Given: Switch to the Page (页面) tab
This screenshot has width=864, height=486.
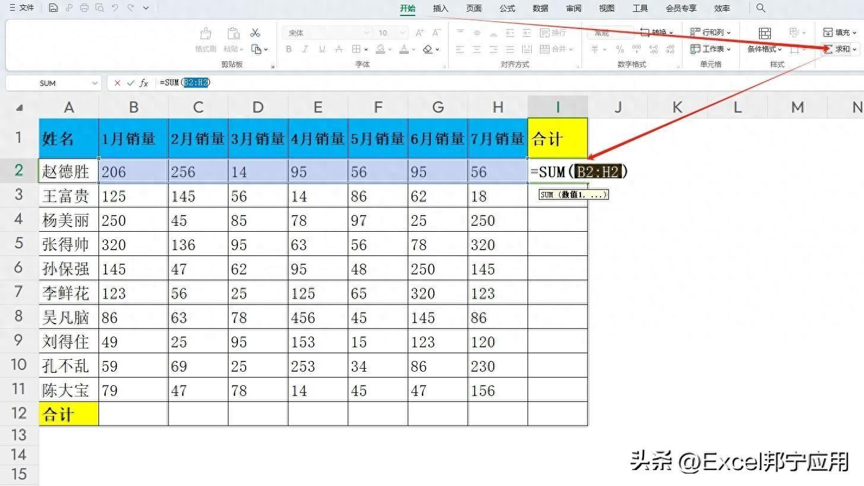Looking at the screenshot, I should point(474,8).
